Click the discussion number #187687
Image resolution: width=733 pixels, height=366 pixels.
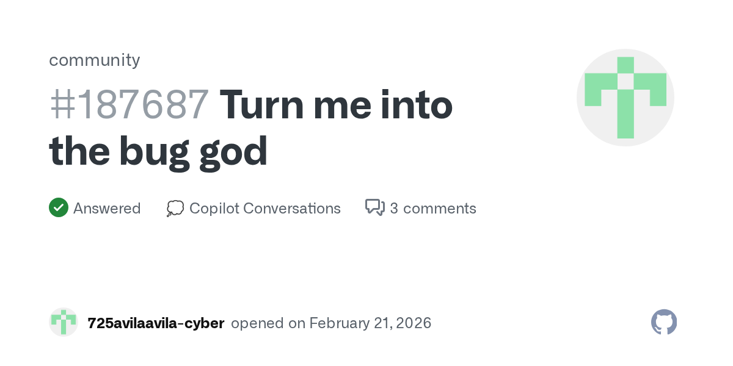[x=129, y=105]
